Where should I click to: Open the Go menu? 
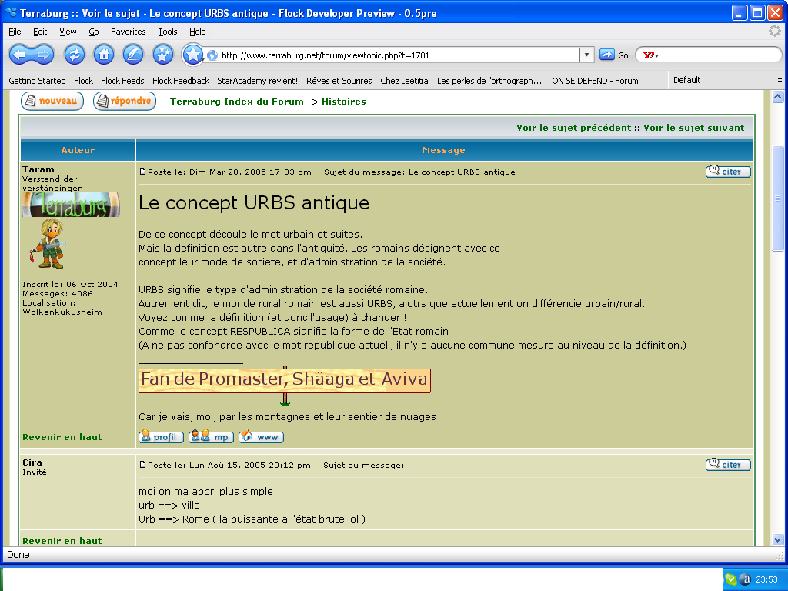click(x=94, y=32)
